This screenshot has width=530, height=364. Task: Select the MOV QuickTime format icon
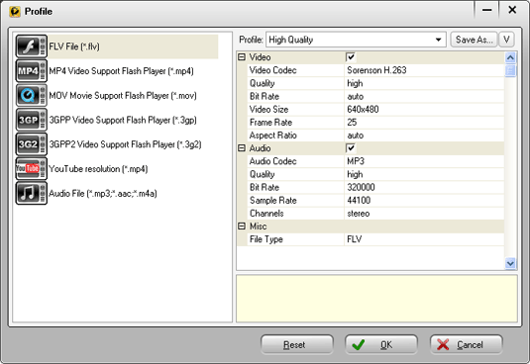[31, 96]
